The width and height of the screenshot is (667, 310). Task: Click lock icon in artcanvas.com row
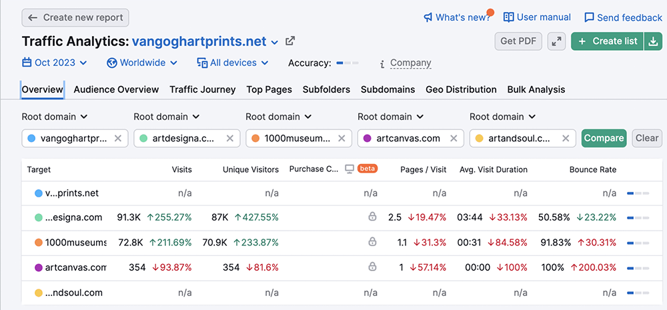pyautogui.click(x=372, y=267)
